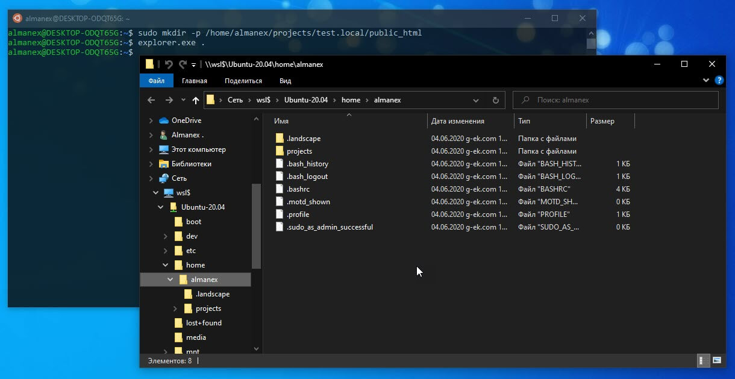Click the search box for almanex
The height and width of the screenshot is (379, 735).
[x=615, y=100]
